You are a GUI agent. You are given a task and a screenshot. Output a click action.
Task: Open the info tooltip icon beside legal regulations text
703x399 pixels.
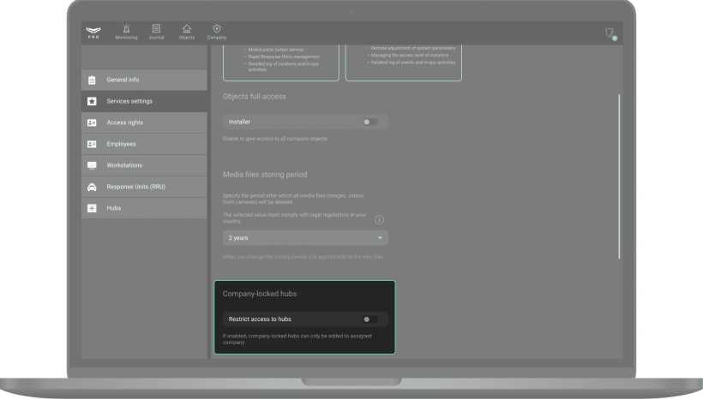[x=379, y=219]
